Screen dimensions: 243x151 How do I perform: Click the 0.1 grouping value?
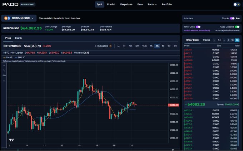pyautogui.click(x=219, y=40)
